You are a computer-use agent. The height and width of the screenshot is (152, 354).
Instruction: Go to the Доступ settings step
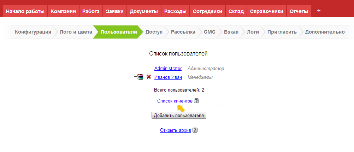click(x=154, y=32)
